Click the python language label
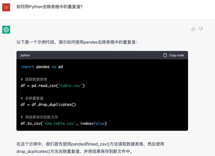 coord(25,55)
